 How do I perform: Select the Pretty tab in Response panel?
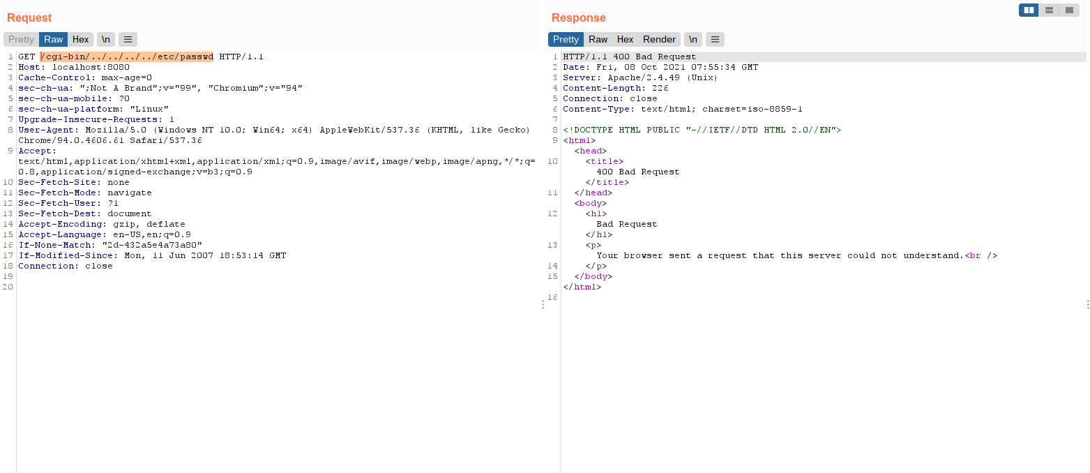[x=566, y=39]
